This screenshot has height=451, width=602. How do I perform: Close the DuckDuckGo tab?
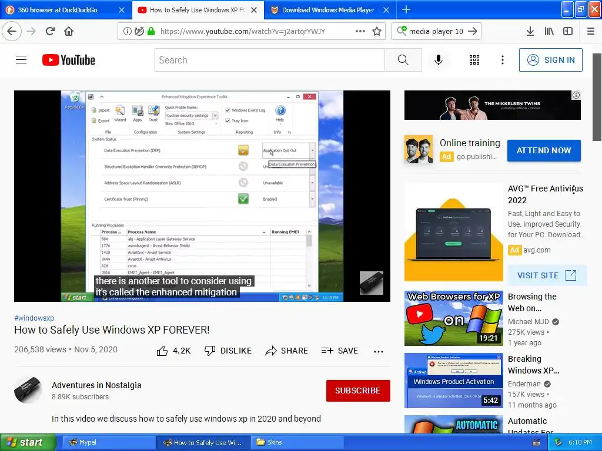pyautogui.click(x=122, y=10)
